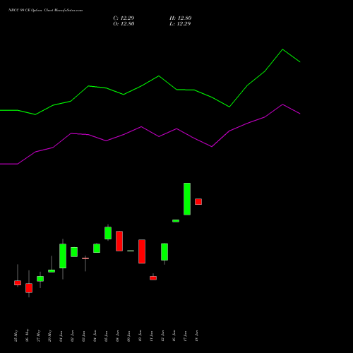
Task: Click the 10 Jun date label
Action: pyautogui.click(x=140, y=336)
